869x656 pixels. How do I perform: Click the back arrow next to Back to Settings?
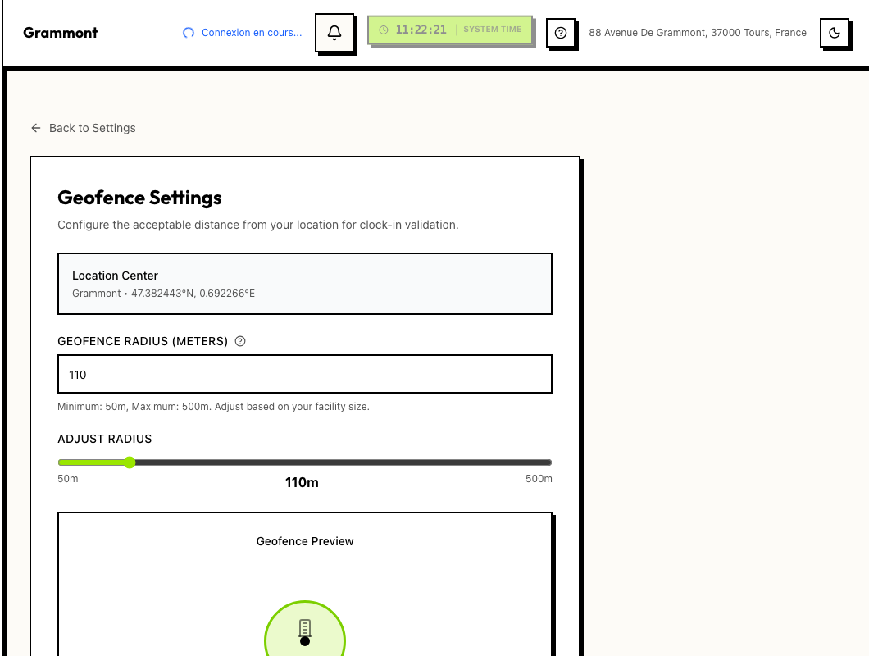pyautogui.click(x=35, y=128)
